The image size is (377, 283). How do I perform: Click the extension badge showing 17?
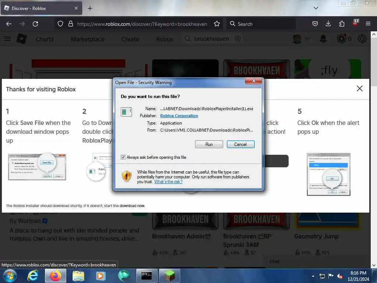pos(355,23)
